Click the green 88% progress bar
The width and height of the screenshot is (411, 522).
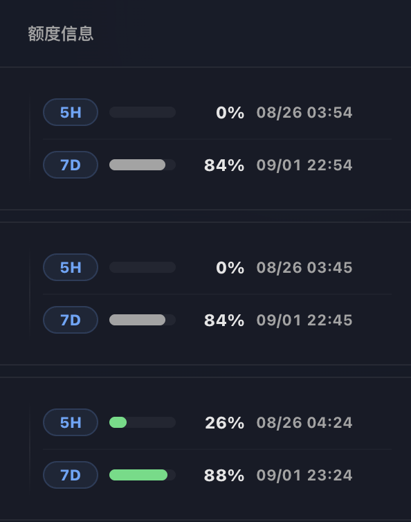coord(143,475)
